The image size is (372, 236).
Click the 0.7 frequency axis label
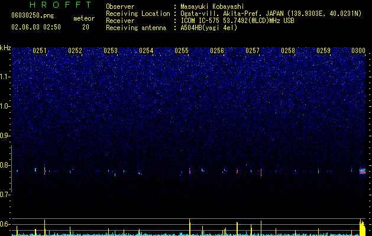[5, 195]
